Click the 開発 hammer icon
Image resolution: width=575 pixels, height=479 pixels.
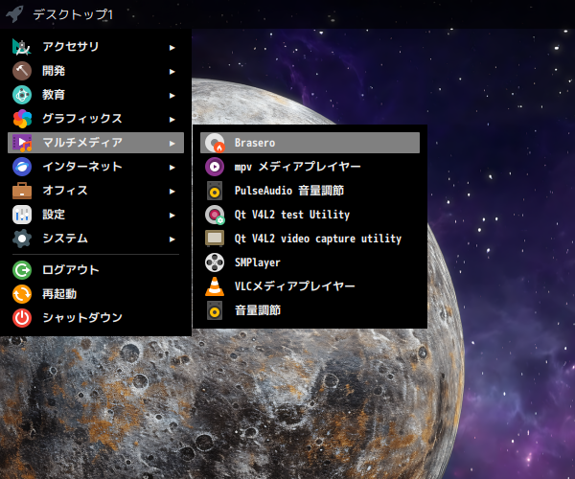[22, 71]
